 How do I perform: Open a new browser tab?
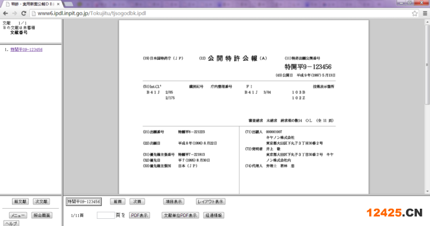pos(68,4)
